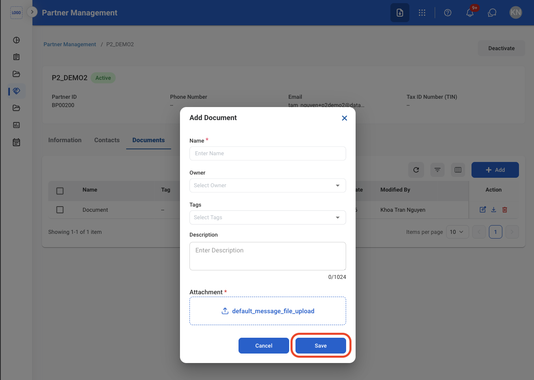Expand the Select Tags dropdown
The height and width of the screenshot is (380, 534).
pos(268,217)
